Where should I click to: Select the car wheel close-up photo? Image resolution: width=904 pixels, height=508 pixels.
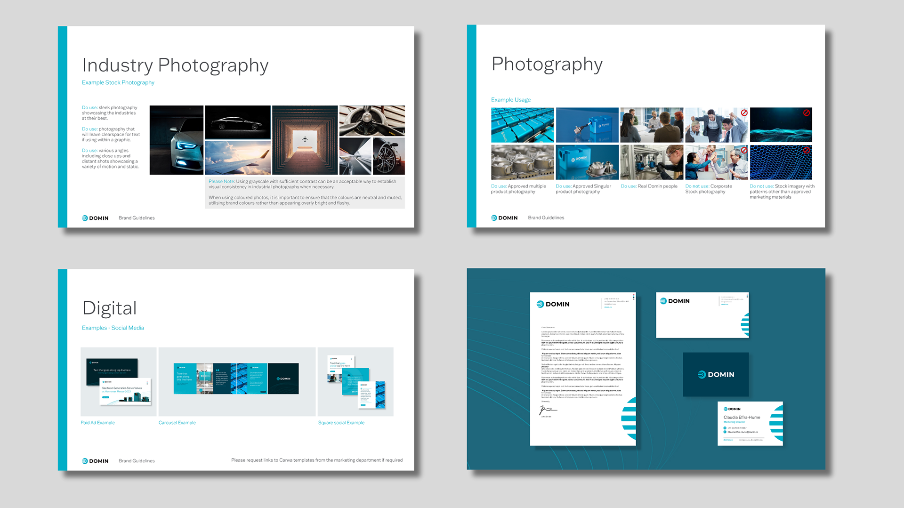coord(389,156)
